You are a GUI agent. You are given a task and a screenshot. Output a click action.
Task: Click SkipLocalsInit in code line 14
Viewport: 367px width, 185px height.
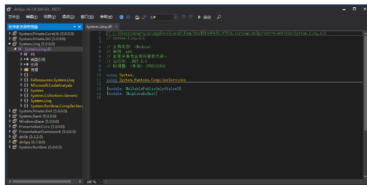tap(141, 93)
